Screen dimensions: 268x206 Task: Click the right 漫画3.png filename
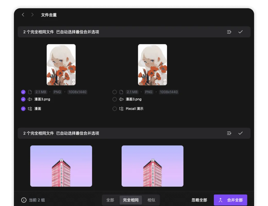[x=134, y=99]
